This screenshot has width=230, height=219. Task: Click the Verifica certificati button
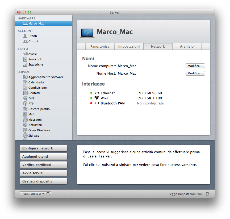point(44,165)
